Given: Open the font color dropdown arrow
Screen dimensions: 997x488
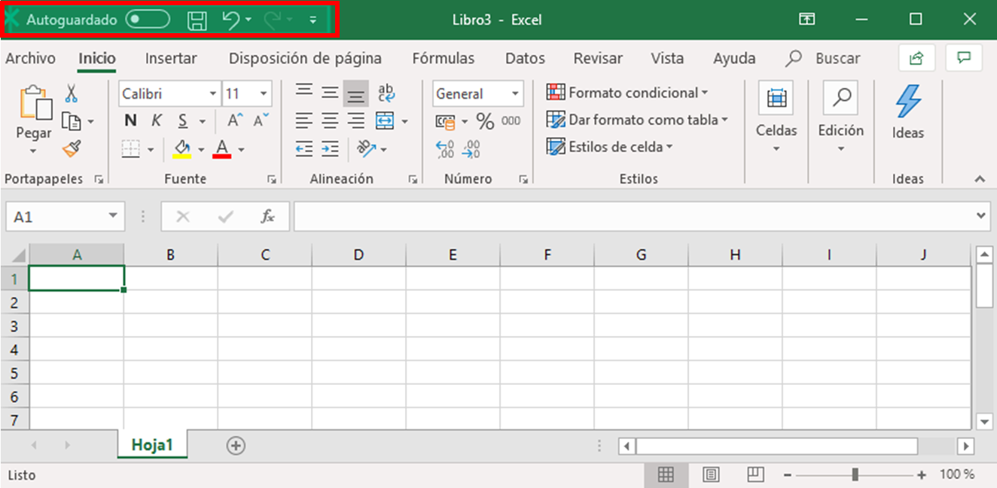Looking at the screenshot, I should coord(241,150).
